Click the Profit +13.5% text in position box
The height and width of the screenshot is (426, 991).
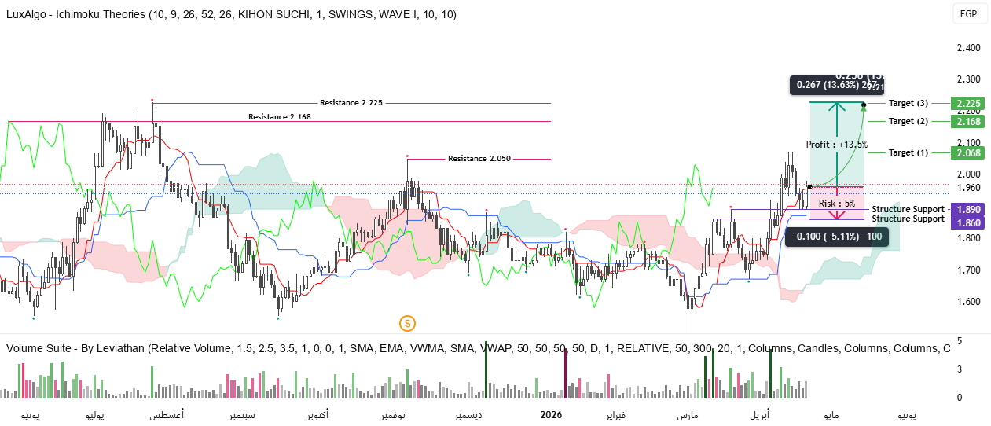(836, 145)
